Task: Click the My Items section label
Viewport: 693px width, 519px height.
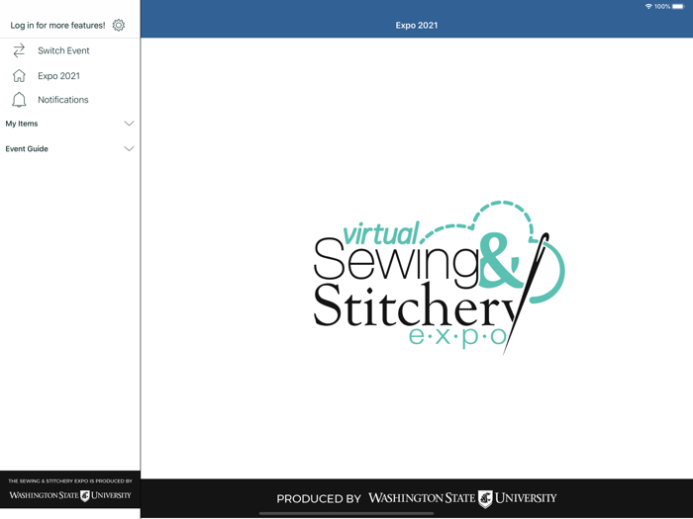Action: [22, 124]
